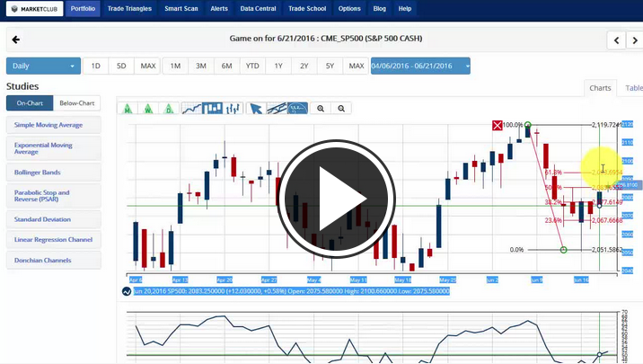Select the MAX button next to 5Y

coord(356,67)
